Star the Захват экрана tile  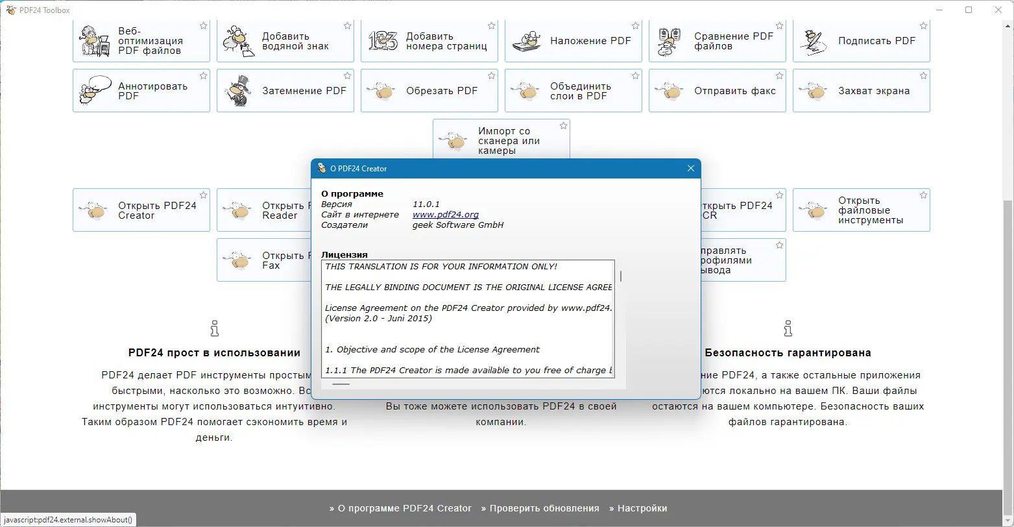[x=924, y=76]
